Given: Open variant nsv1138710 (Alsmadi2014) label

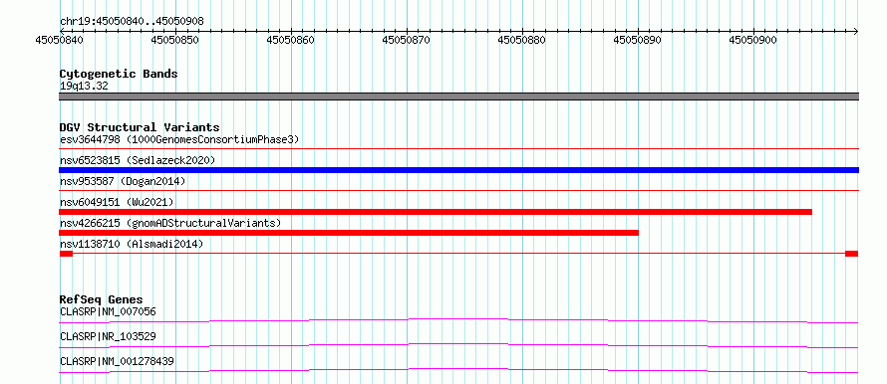Looking at the screenshot, I should (132, 244).
